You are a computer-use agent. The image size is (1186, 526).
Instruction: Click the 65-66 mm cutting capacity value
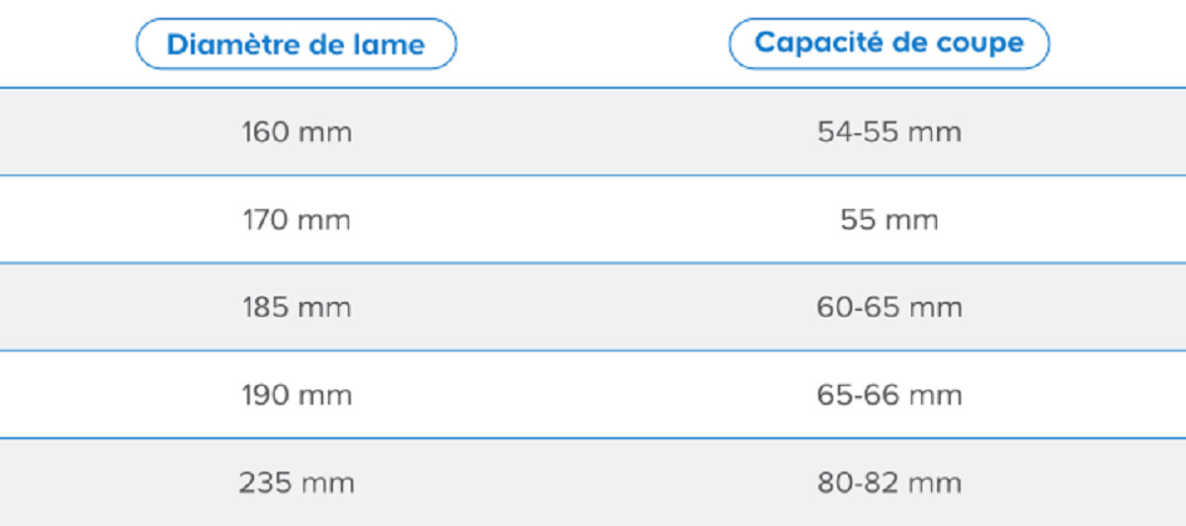tap(889, 395)
